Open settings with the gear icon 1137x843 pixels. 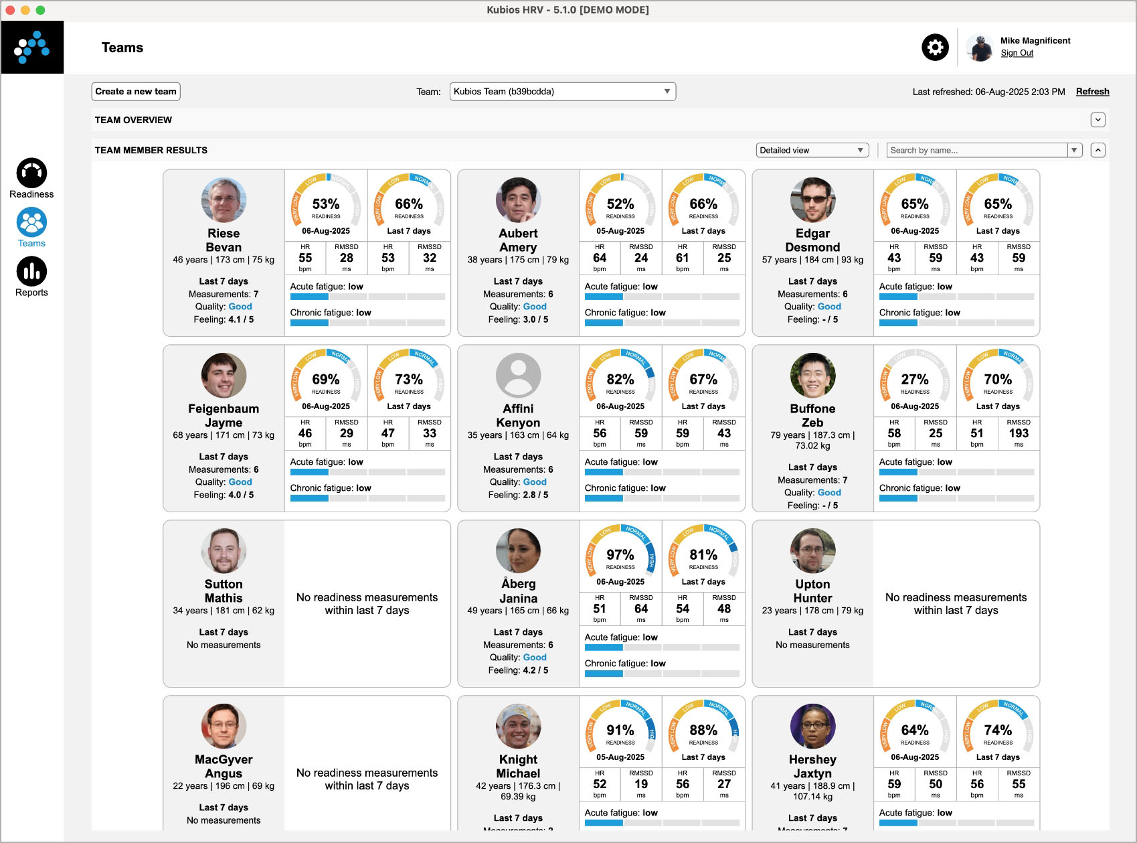(x=935, y=48)
